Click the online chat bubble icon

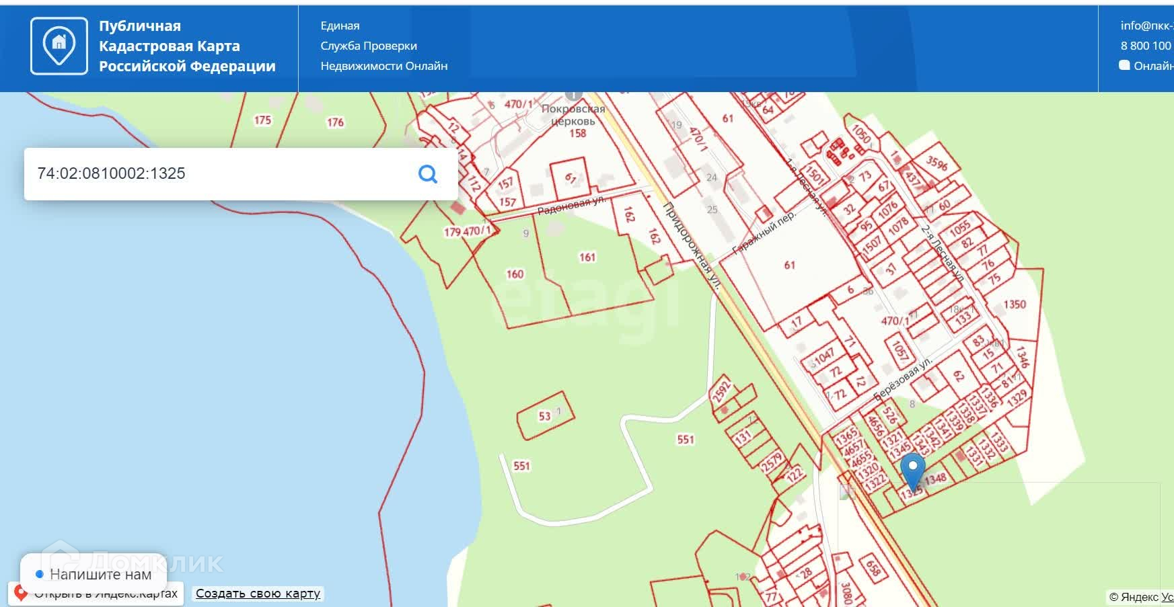point(1124,65)
